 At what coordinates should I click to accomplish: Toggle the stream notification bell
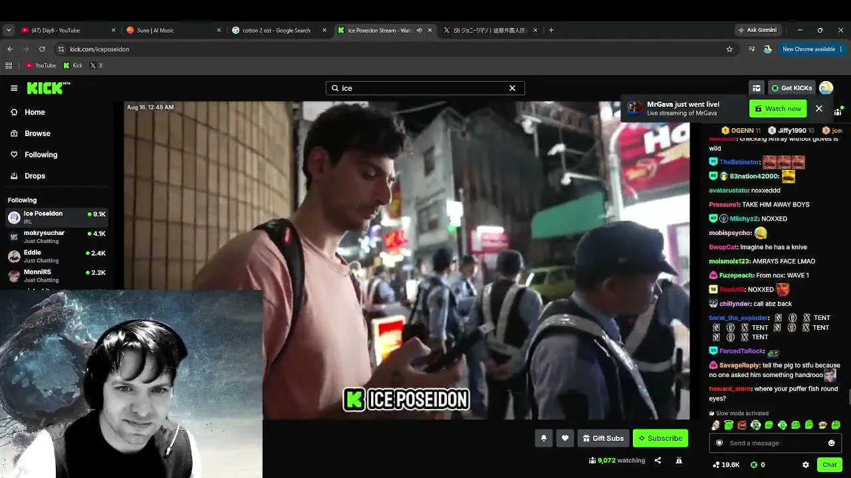pos(544,438)
